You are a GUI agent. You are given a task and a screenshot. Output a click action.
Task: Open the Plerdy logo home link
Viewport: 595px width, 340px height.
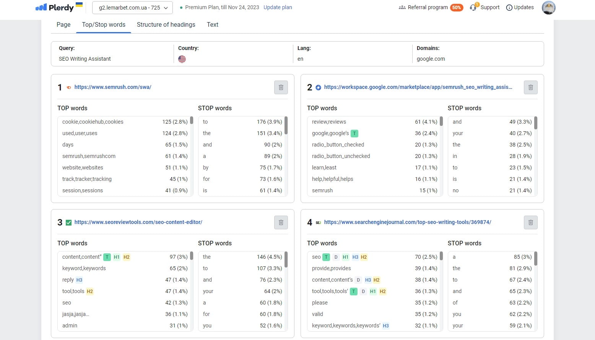(x=54, y=7)
